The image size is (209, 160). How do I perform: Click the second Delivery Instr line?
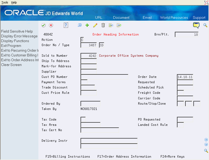coord(109,146)
